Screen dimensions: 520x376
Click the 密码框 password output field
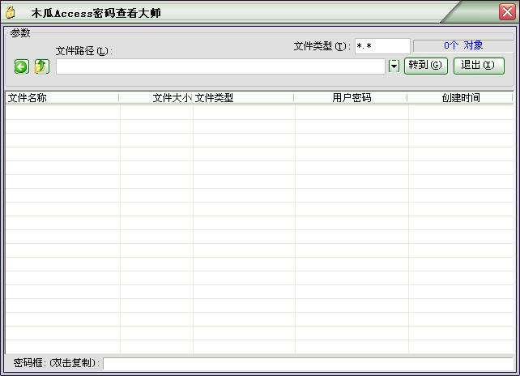pyautogui.click(x=308, y=364)
